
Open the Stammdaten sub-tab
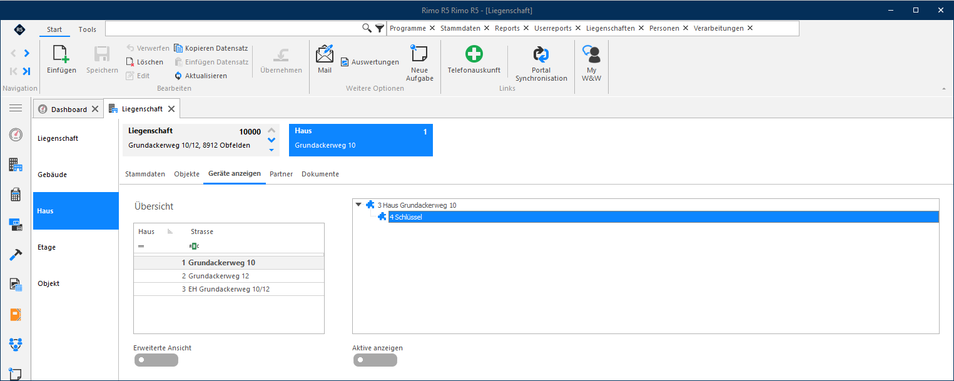pos(145,174)
